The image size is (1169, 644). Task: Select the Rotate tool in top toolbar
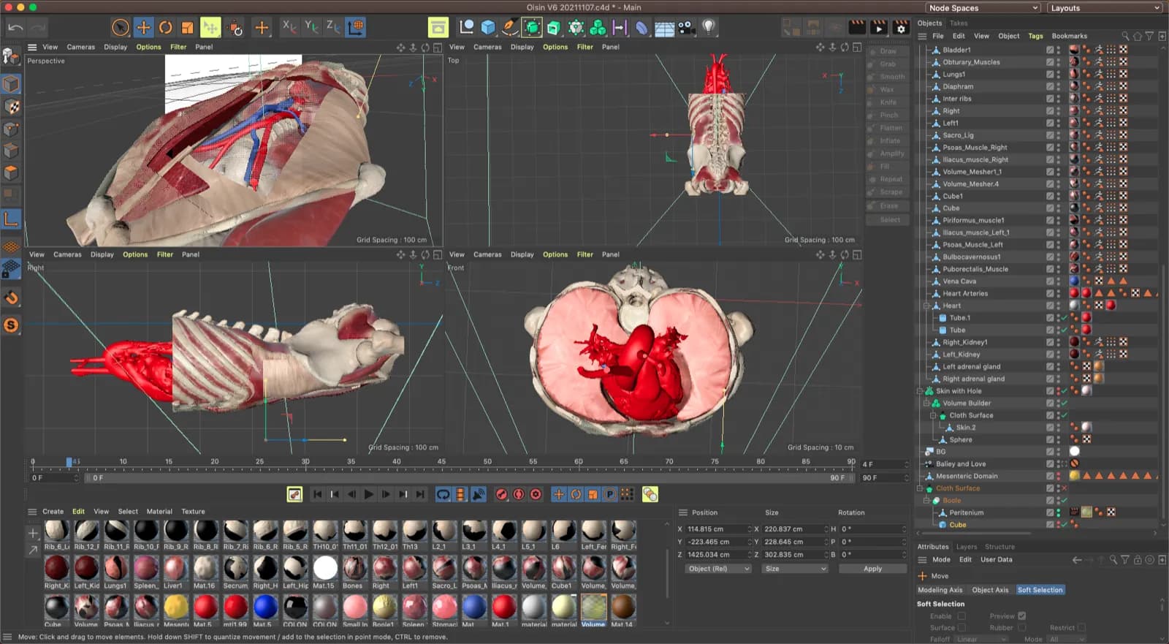(166, 28)
